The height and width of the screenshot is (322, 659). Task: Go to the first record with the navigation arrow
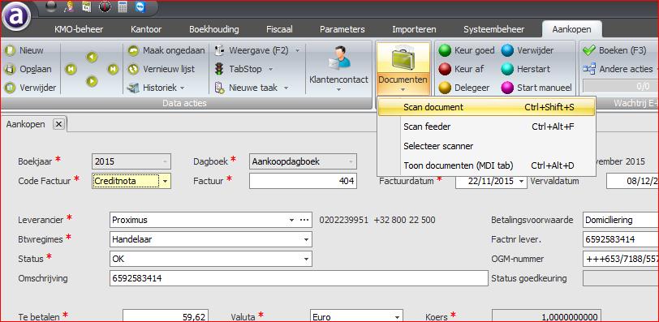71,69
